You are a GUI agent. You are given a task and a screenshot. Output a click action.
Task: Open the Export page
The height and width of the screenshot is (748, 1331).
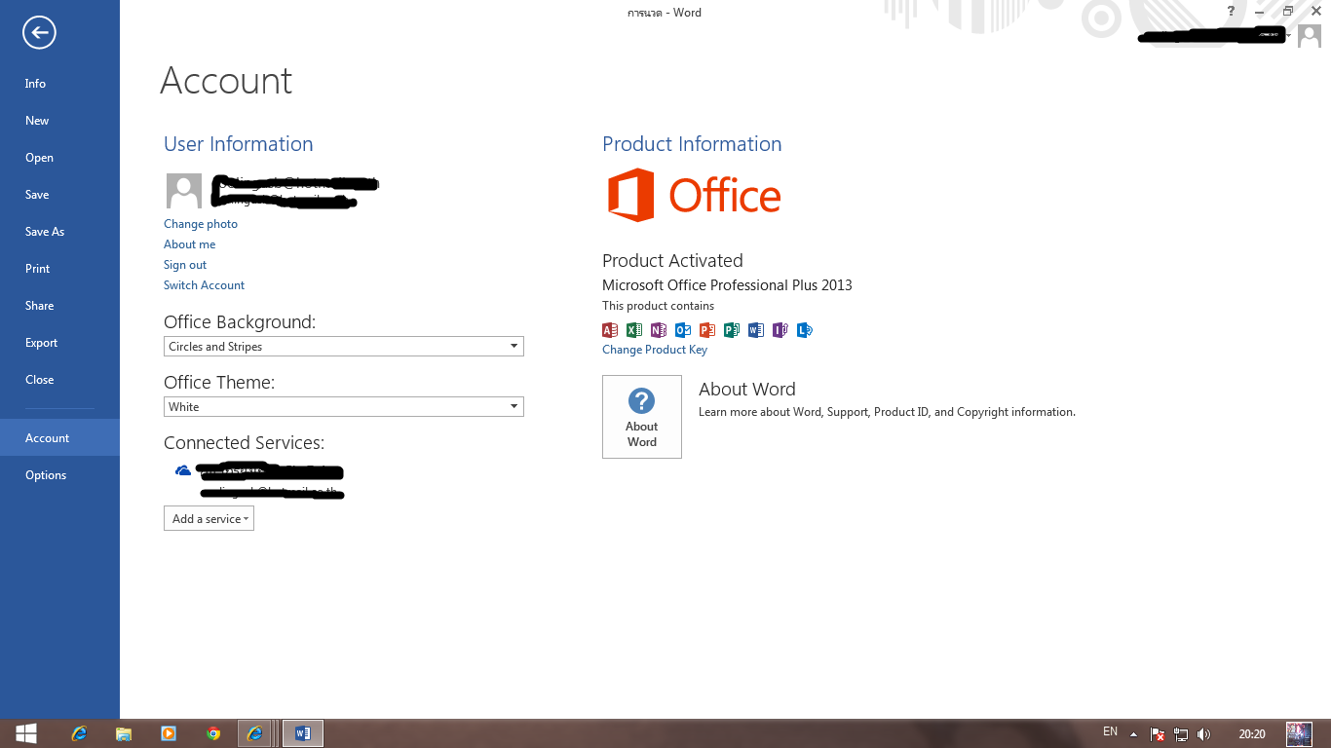[41, 343]
